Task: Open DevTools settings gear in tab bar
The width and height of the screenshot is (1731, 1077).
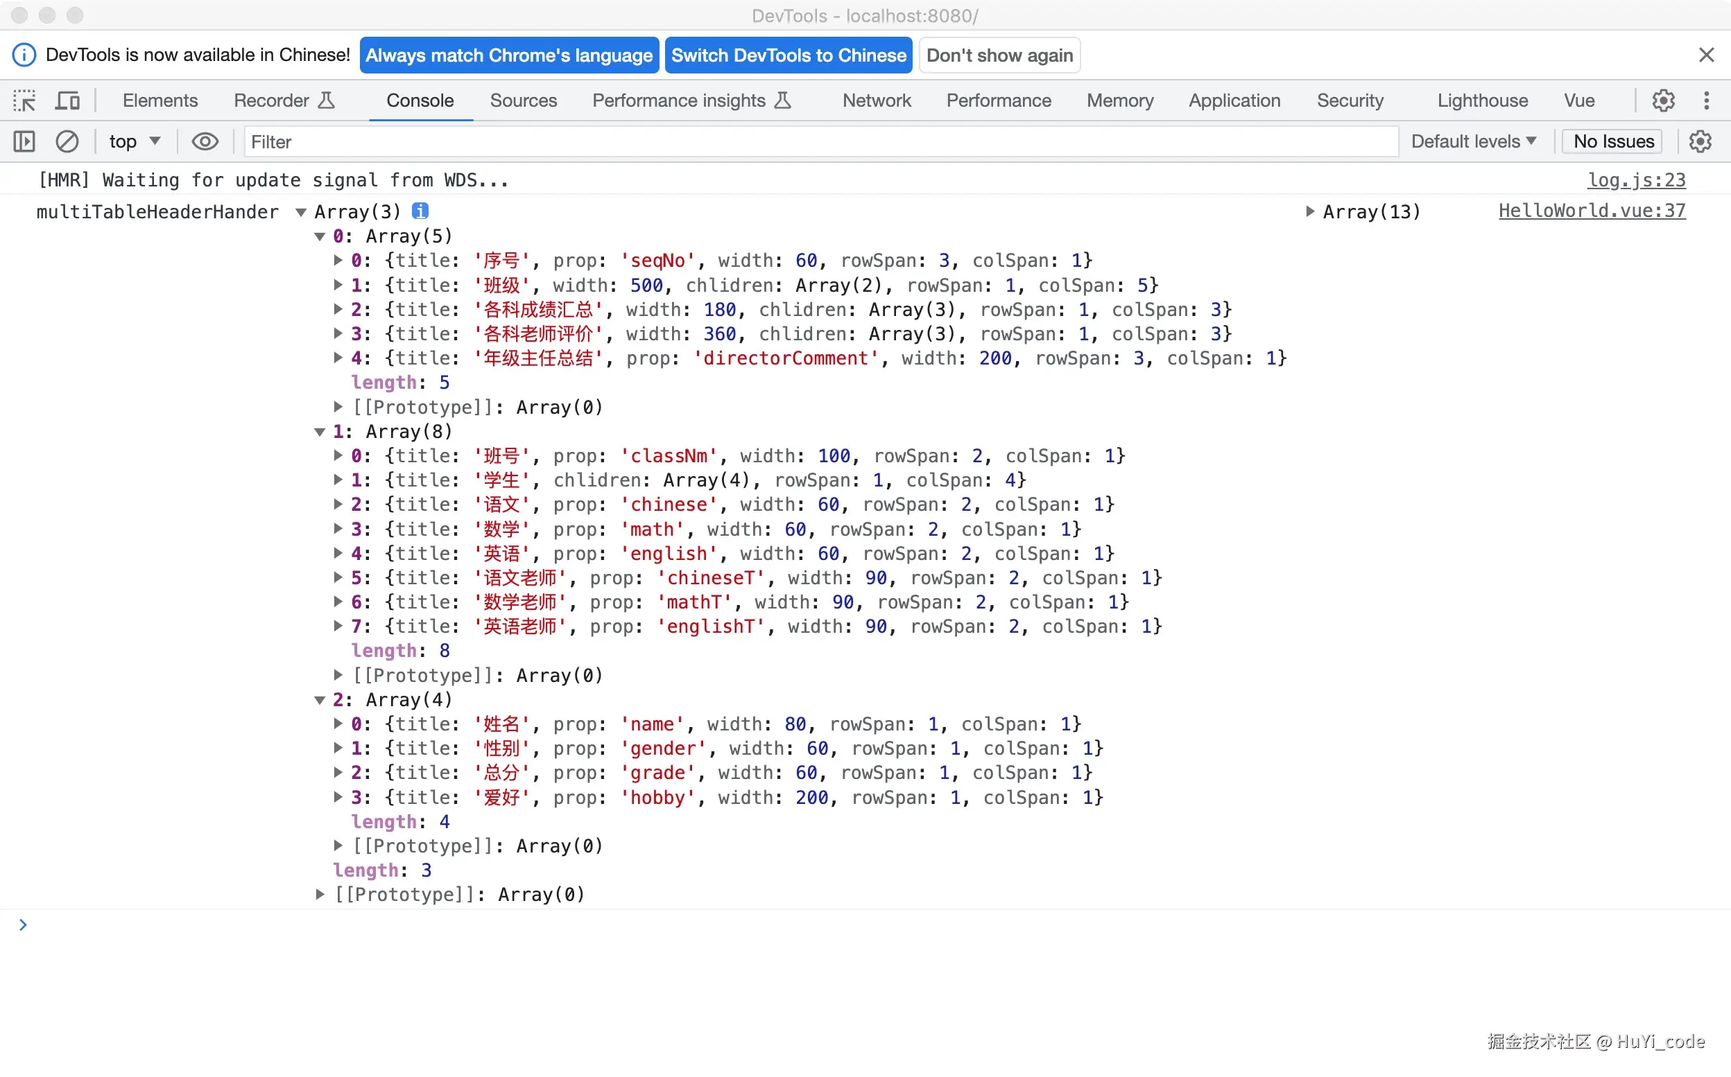Action: (1663, 100)
